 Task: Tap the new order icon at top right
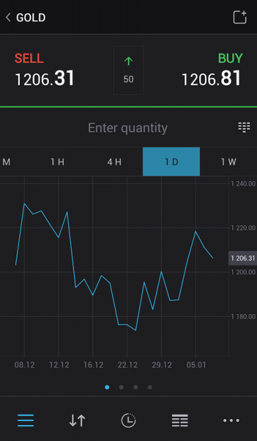pos(240,17)
